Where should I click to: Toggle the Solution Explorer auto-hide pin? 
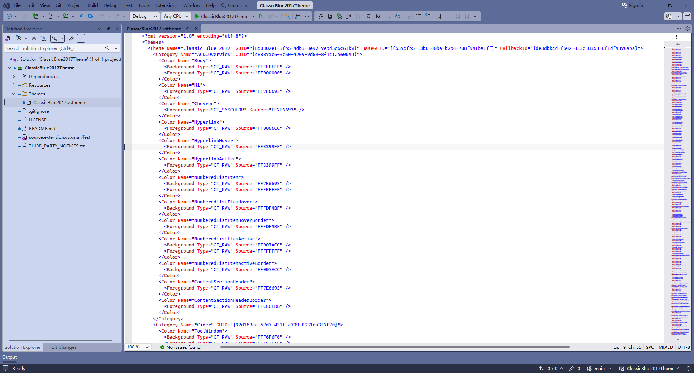click(x=108, y=29)
